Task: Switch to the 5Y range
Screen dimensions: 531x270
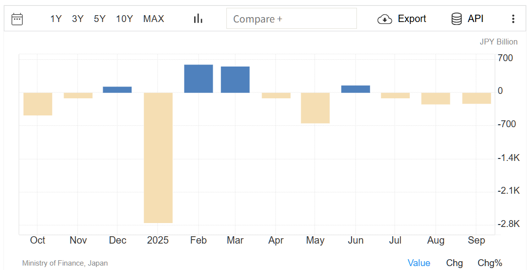Action: [100, 19]
